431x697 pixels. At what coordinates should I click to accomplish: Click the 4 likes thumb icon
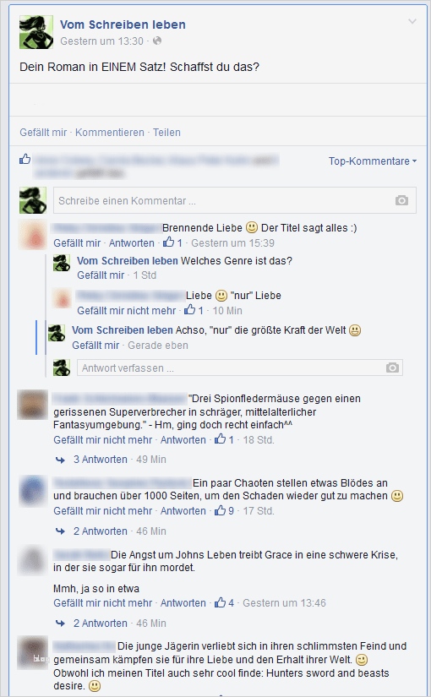coord(221,602)
